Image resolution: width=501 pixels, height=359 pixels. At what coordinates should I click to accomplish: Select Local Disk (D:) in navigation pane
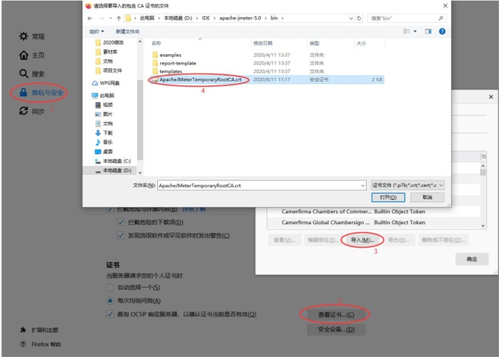tap(113, 171)
